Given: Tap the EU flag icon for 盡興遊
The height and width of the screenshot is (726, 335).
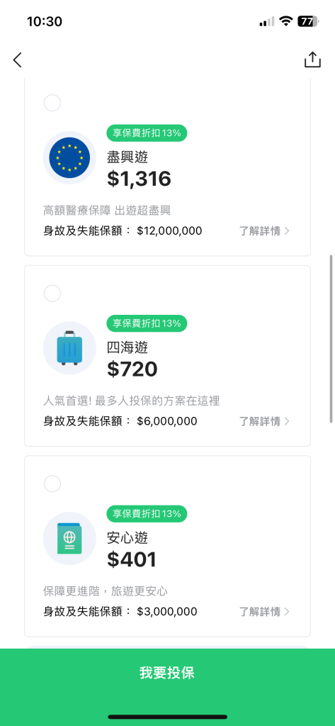Looking at the screenshot, I should (69, 157).
